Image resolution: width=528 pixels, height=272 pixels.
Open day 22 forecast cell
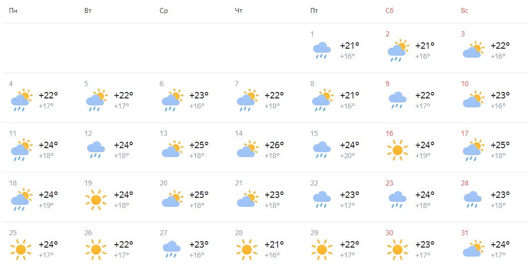coord(342,197)
